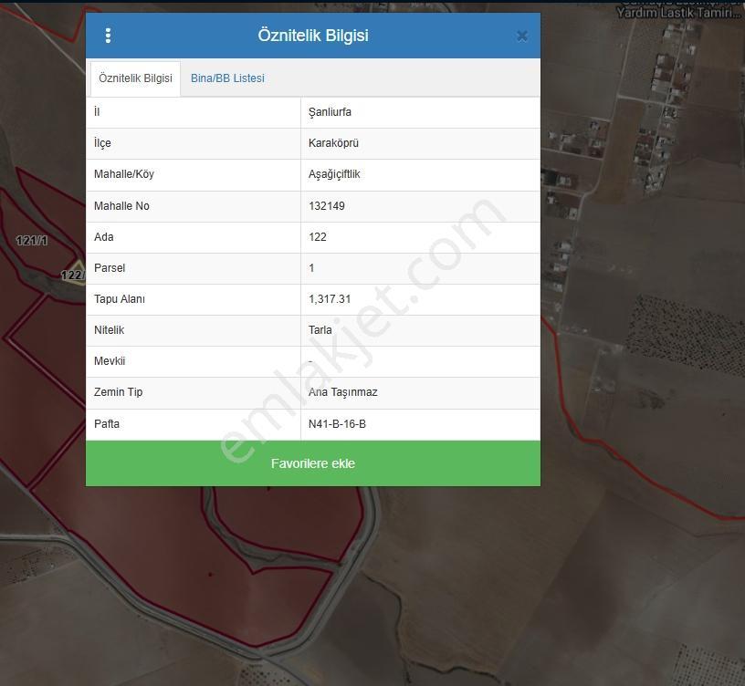The height and width of the screenshot is (686, 745).
Task: Click the 121/1 parcel label on map
Action: [32, 241]
